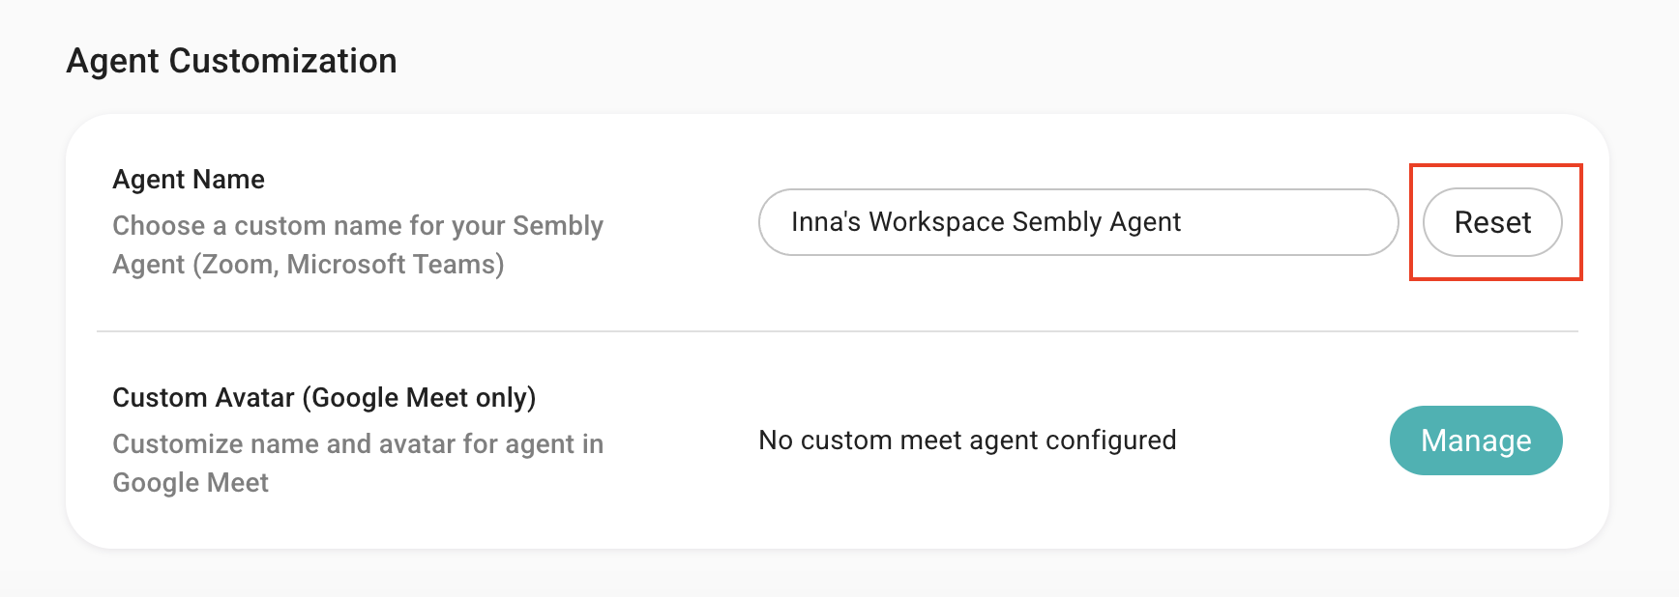Click the word "Customization" in the heading
The width and height of the screenshot is (1679, 597).
(x=282, y=61)
